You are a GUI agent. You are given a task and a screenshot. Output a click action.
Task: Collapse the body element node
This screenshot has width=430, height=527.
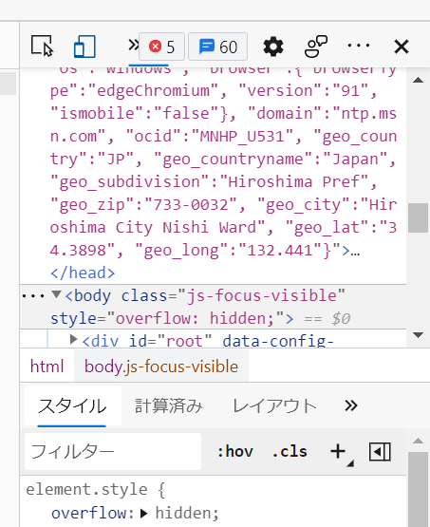pos(56,294)
